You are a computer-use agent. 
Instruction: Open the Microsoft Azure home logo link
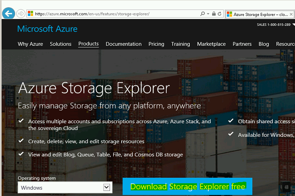click(47, 29)
